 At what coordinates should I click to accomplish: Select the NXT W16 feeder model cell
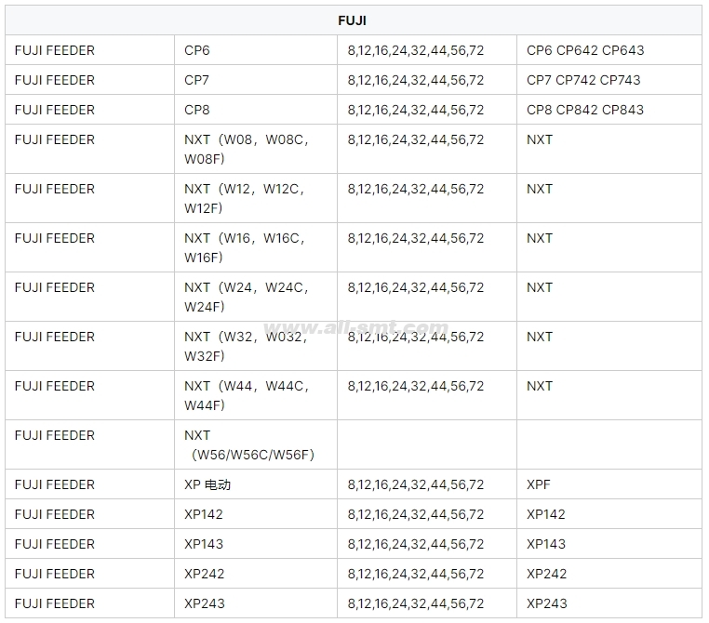[x=256, y=247]
